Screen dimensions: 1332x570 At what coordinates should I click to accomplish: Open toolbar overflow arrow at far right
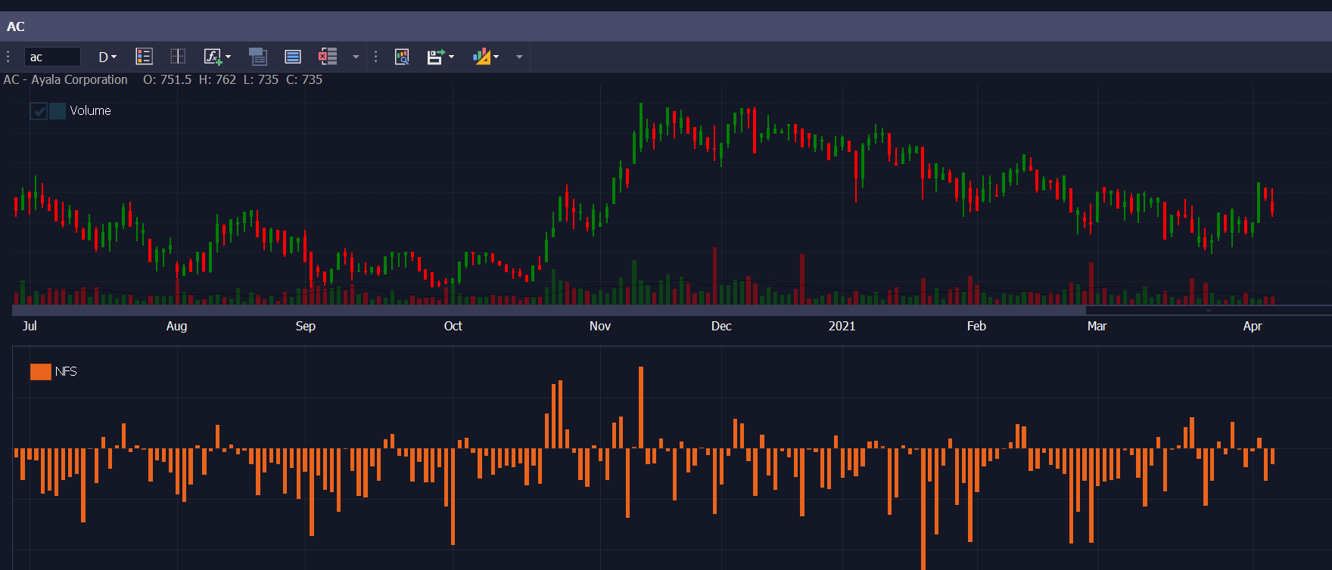519,57
